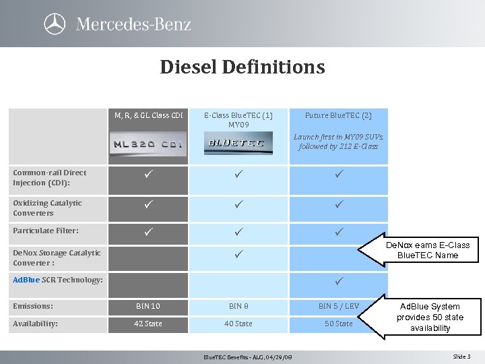This screenshot has height=364, width=485.
Task: Select the Availability row label
Action: coord(35,324)
